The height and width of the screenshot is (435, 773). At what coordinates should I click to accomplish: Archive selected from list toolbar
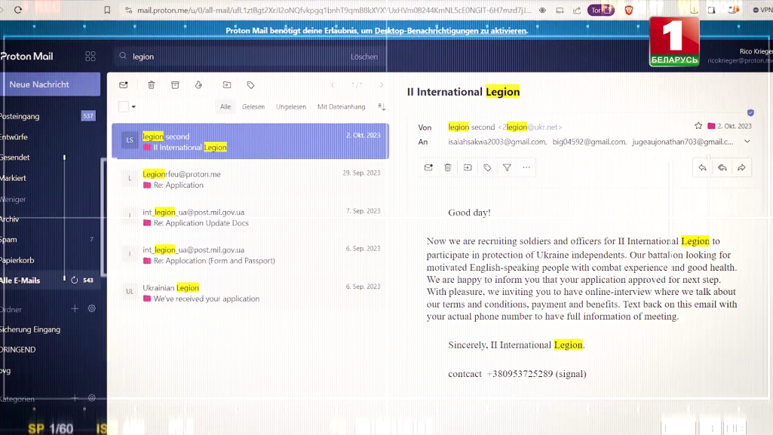click(175, 84)
